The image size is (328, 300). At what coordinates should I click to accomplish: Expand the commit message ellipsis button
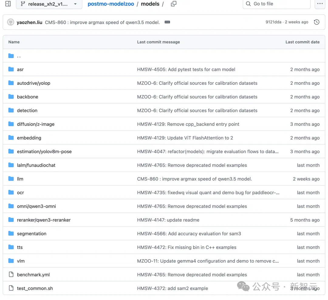pos(167,22)
